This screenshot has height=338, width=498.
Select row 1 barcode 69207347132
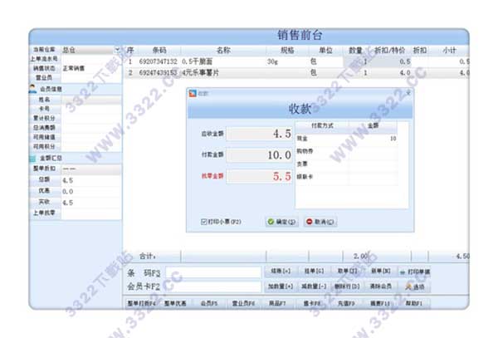[158, 61]
